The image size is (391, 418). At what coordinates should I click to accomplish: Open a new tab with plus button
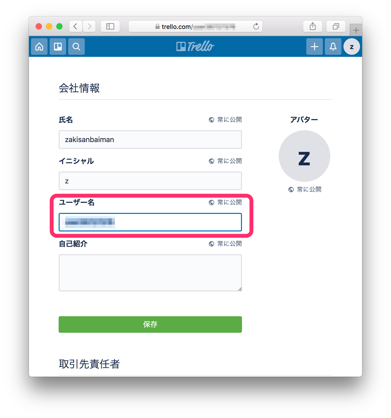click(x=356, y=30)
